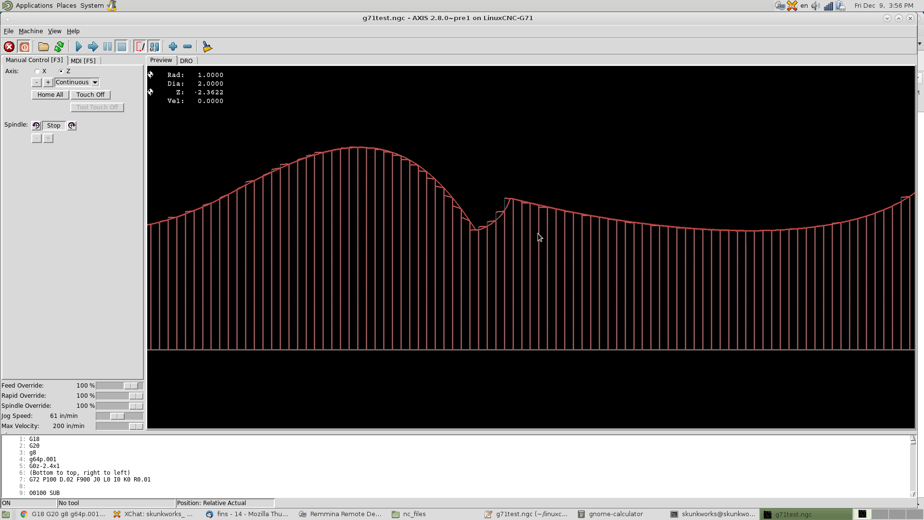Switch to Chrome G18 G20 taskbar window
924x520 pixels.
pos(63,514)
